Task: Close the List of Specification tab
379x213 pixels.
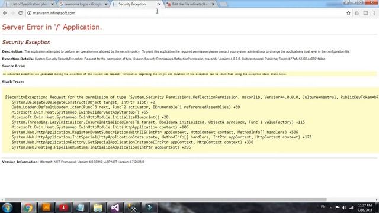Action: click(x=52, y=4)
